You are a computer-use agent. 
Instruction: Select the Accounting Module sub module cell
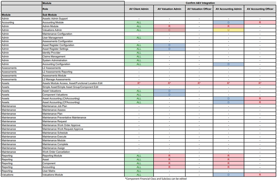[83, 22]
